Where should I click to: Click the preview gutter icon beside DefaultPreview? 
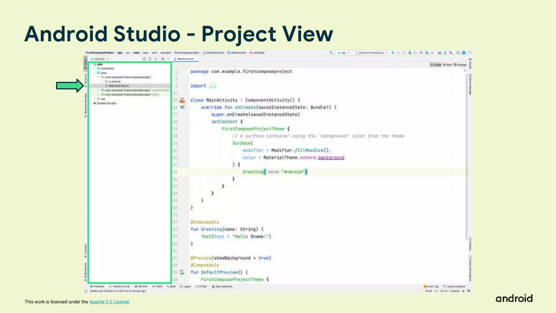pos(182,272)
